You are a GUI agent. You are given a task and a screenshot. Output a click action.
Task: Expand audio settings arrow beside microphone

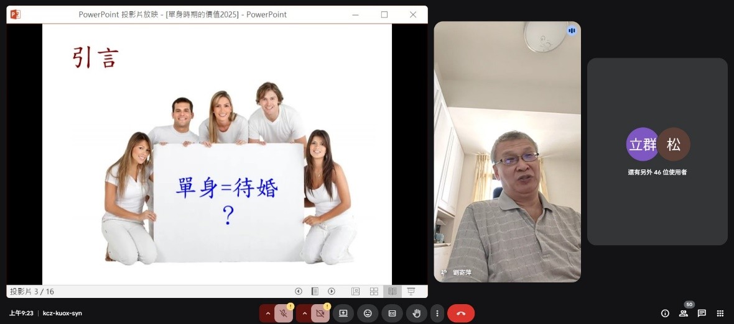click(x=267, y=313)
